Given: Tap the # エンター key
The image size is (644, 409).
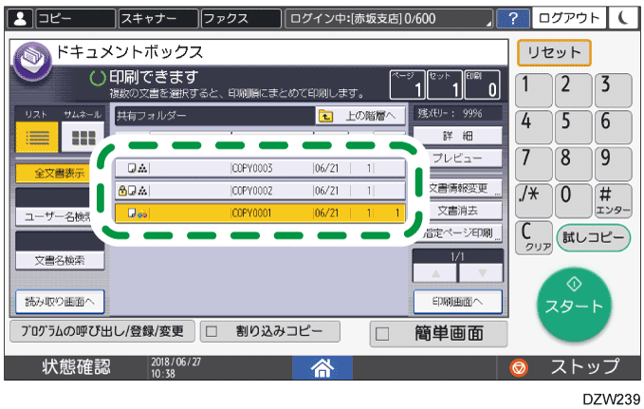Looking at the screenshot, I should (x=614, y=200).
